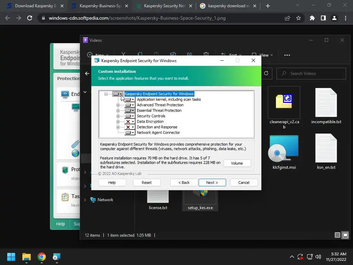Reload the page in Chrome
This screenshot has width=353, height=265.
coord(30,18)
